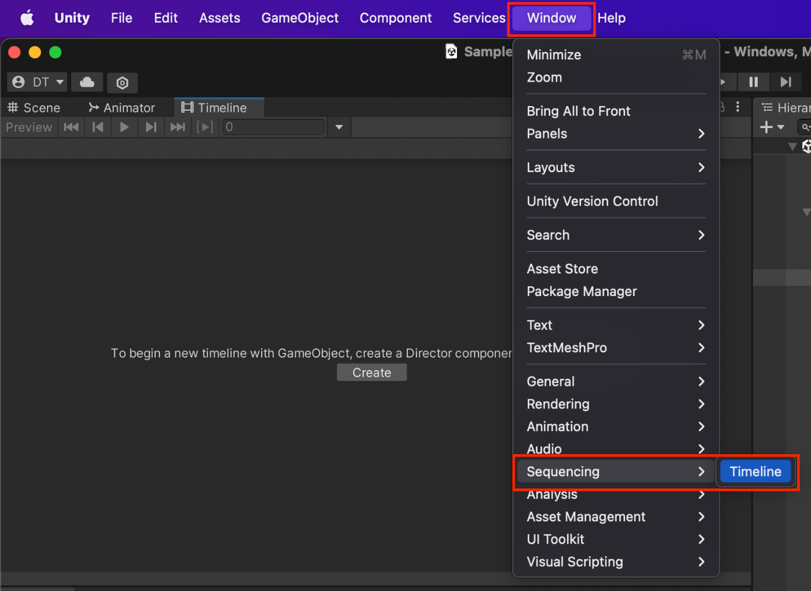The width and height of the screenshot is (811, 591).
Task: Open the Help menu
Action: (x=612, y=18)
